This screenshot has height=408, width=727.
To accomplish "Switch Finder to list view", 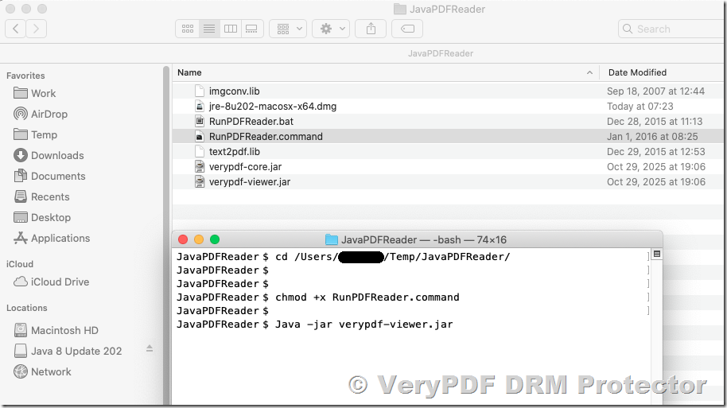I will [209, 29].
